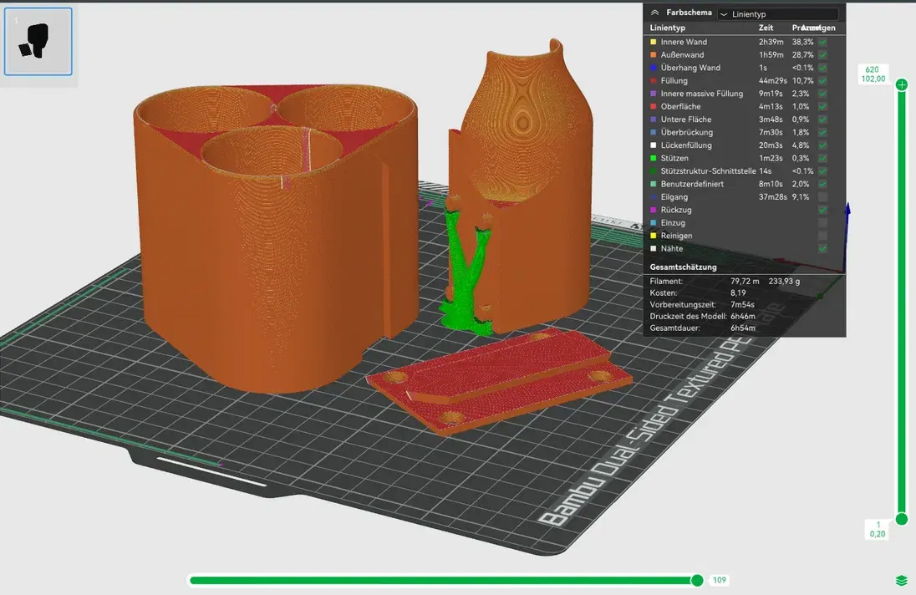Viewport: 916px width, 595px height.
Task: Click the green Stützen color swatch
Action: pyautogui.click(x=653, y=158)
